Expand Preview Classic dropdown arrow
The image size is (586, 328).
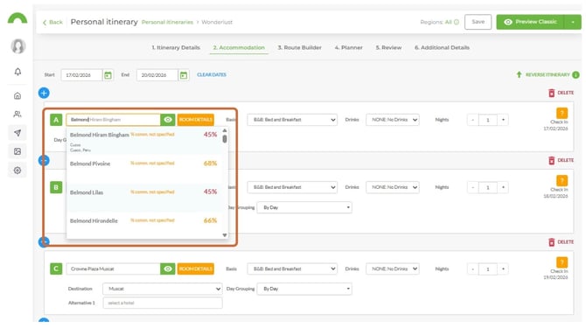[573, 22]
